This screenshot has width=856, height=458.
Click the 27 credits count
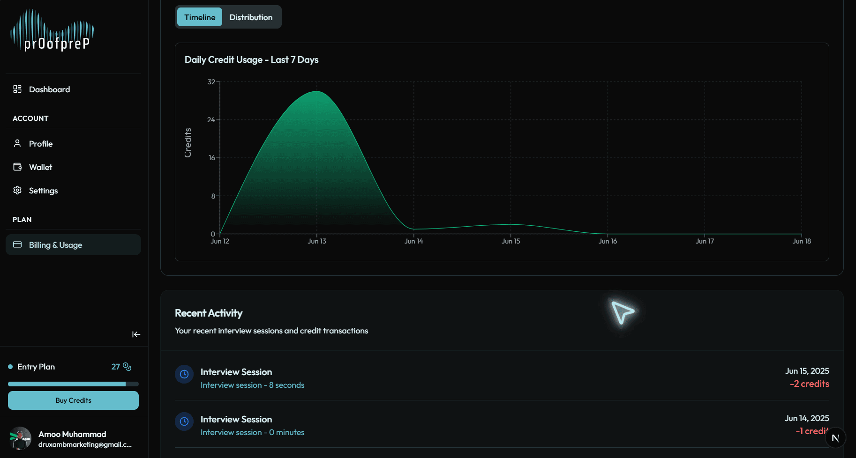[x=115, y=367]
